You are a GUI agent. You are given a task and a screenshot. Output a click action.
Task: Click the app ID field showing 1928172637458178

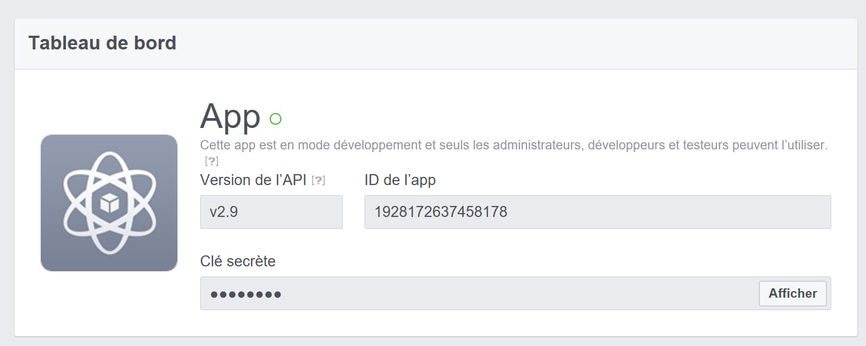point(597,212)
